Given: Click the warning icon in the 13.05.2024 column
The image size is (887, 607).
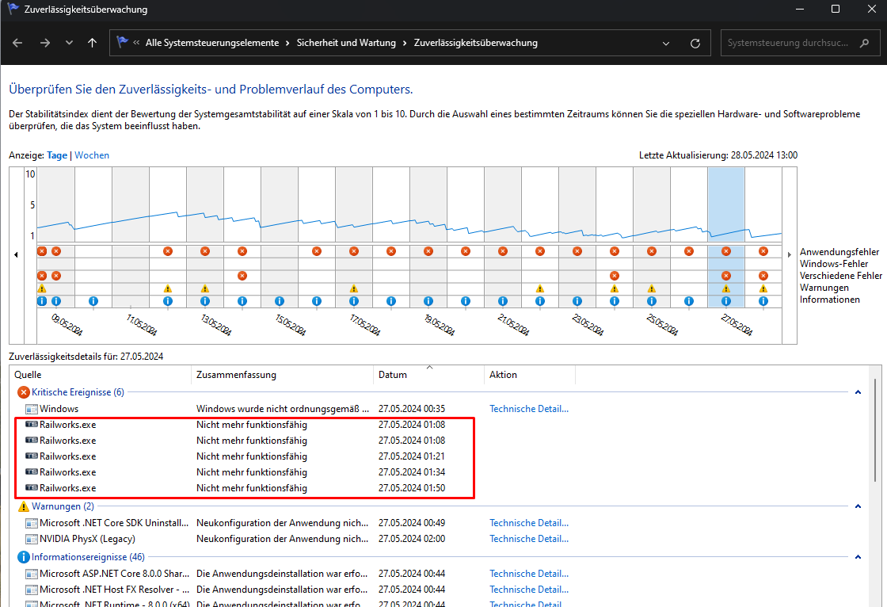Looking at the screenshot, I should [205, 288].
